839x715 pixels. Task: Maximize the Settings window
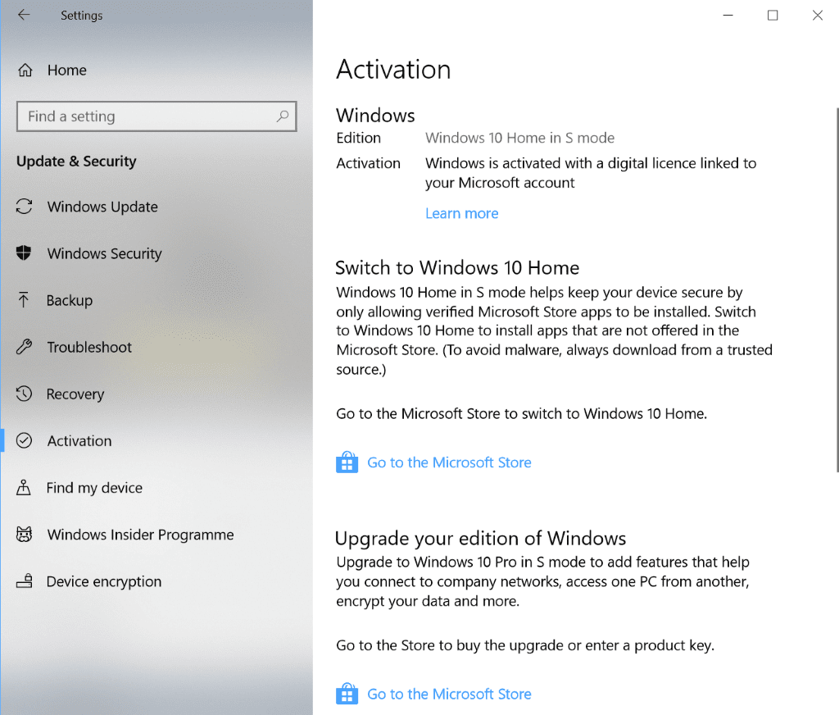point(773,15)
